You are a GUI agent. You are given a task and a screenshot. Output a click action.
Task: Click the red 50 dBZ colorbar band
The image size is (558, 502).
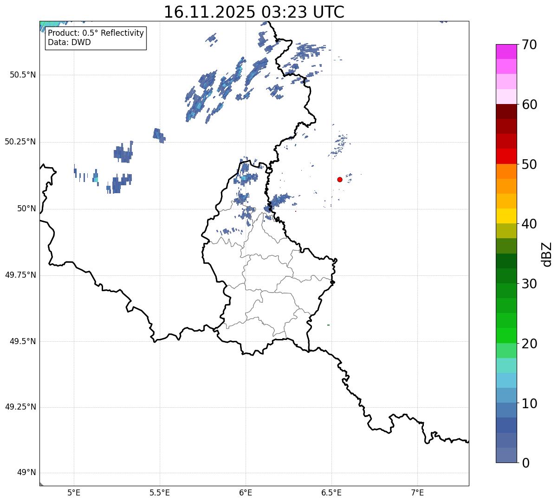coord(506,156)
